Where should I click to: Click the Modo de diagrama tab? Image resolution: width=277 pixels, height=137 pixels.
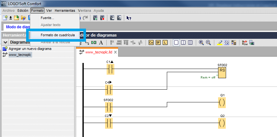(17, 27)
